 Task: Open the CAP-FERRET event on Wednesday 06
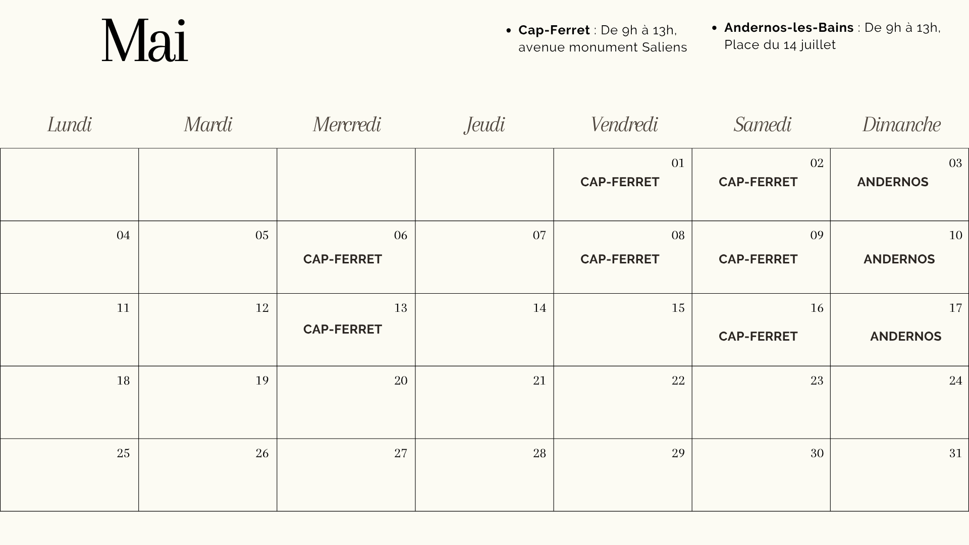[x=342, y=259]
